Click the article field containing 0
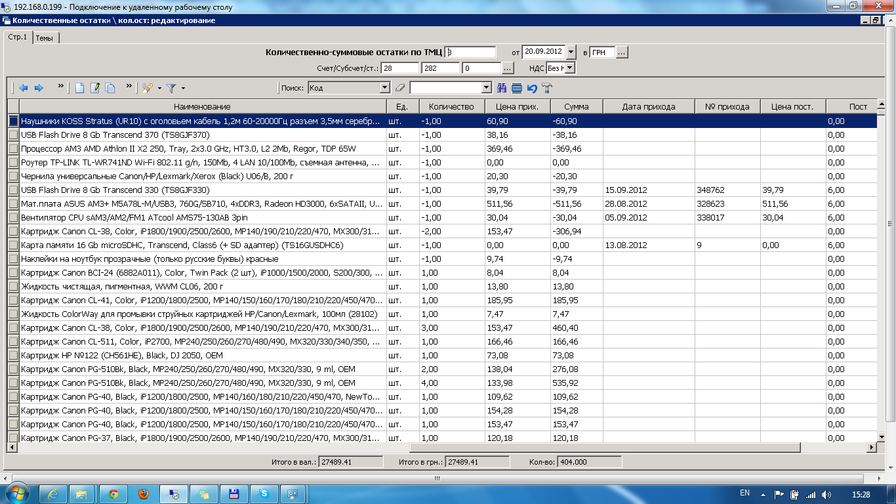896x504 pixels. click(481, 68)
